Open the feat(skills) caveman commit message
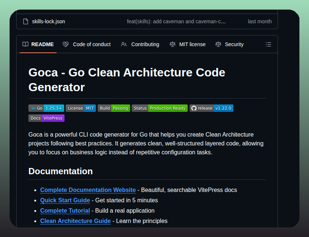 (176, 21)
